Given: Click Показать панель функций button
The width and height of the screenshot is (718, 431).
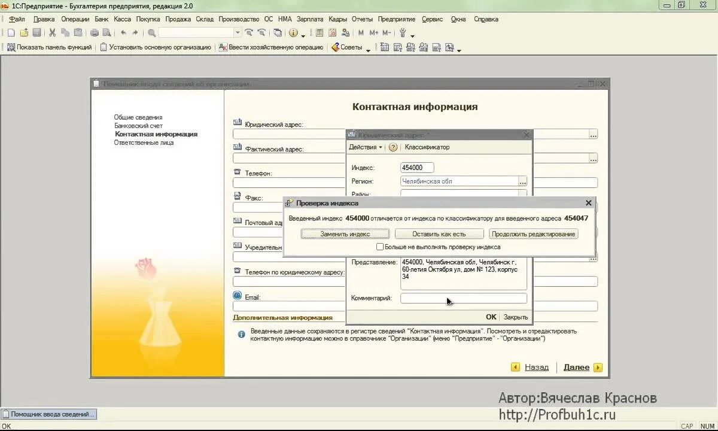Looking at the screenshot, I should (x=49, y=47).
